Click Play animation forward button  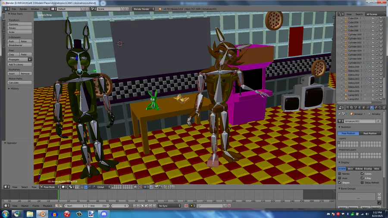coord(146,206)
